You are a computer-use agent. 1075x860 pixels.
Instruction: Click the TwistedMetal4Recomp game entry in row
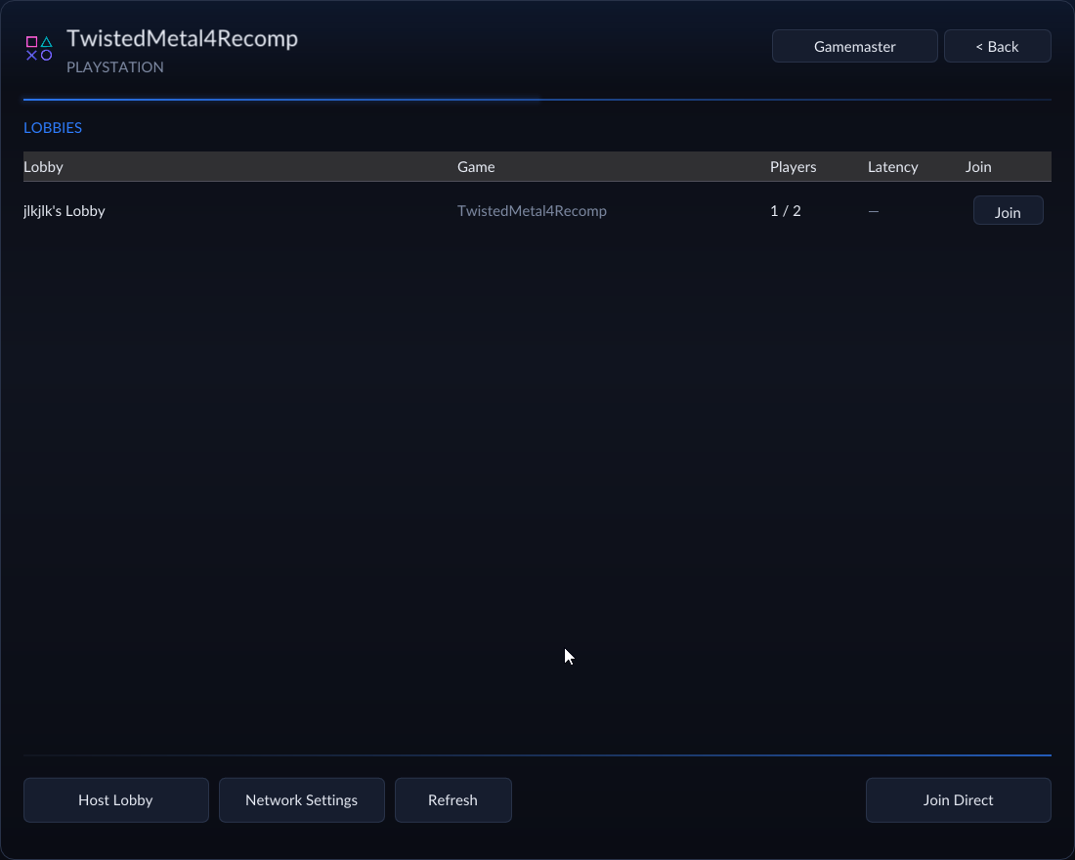[x=532, y=210]
